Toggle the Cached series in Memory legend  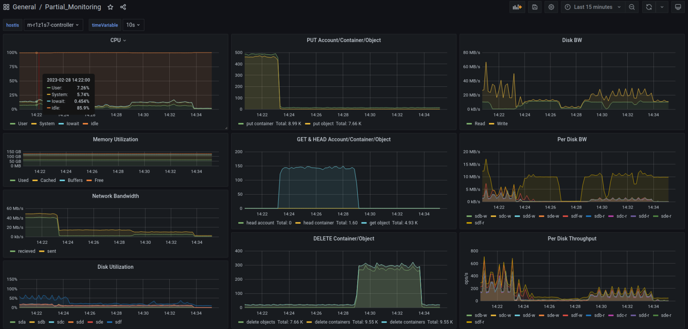coord(48,180)
